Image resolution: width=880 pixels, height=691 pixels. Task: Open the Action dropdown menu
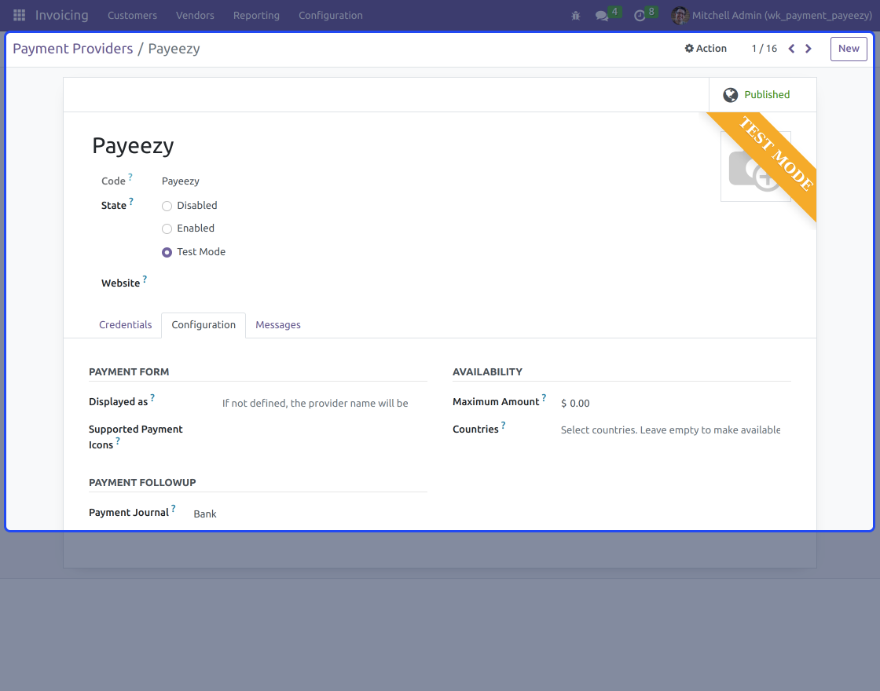706,49
